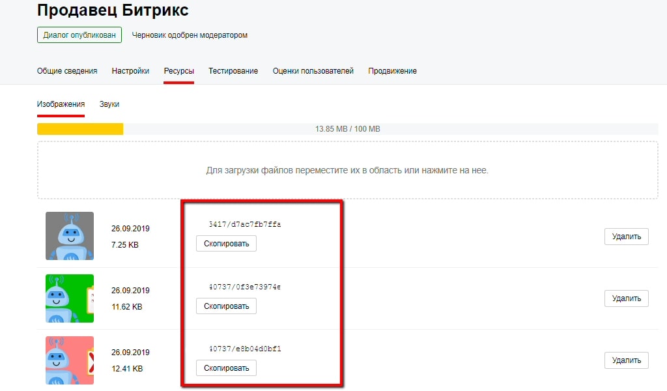Viewport: 667px width, 391px height.
Task: Click the red robot image thumbnail
Action: pyautogui.click(x=69, y=360)
